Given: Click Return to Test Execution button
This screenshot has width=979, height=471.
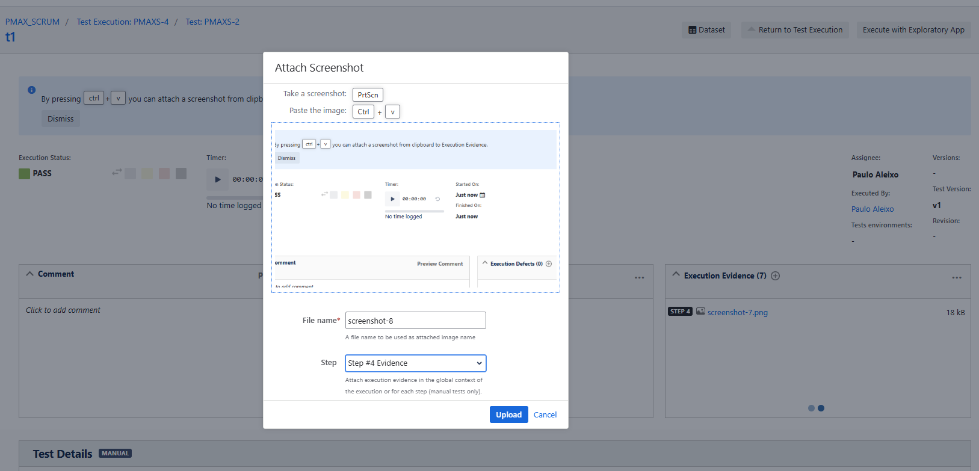Looking at the screenshot, I should [794, 30].
